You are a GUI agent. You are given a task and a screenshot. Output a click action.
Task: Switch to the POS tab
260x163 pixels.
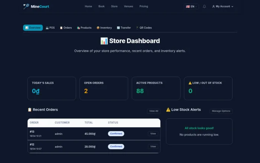click(50, 28)
